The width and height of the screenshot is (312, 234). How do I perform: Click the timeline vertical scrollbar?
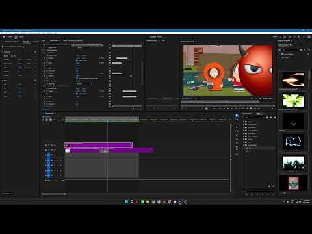pos(231,158)
